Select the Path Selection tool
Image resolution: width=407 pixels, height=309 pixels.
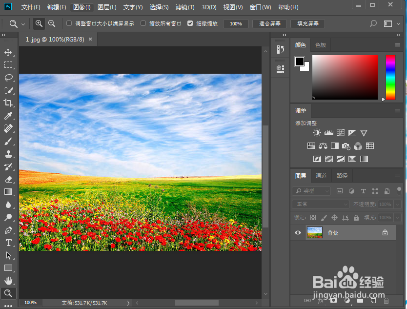[8, 255]
